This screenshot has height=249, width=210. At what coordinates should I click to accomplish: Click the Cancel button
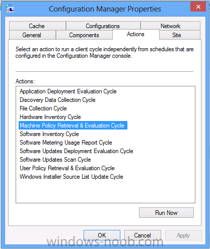(143, 235)
